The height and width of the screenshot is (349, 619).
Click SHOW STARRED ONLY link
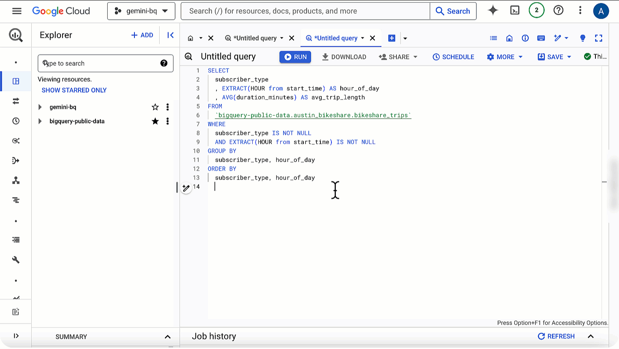click(74, 90)
